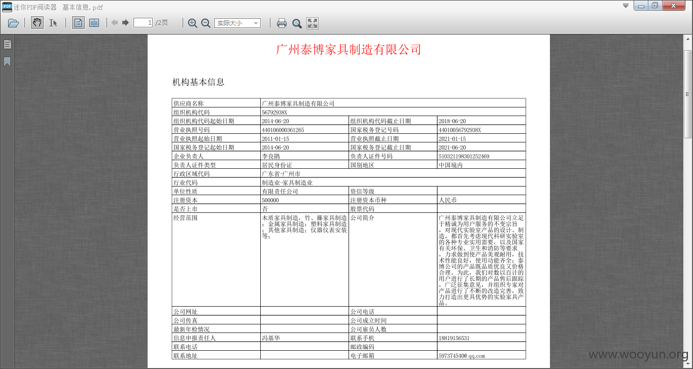
Task: Click the 最新年检情况 label
Action: pyautogui.click(x=192, y=329)
